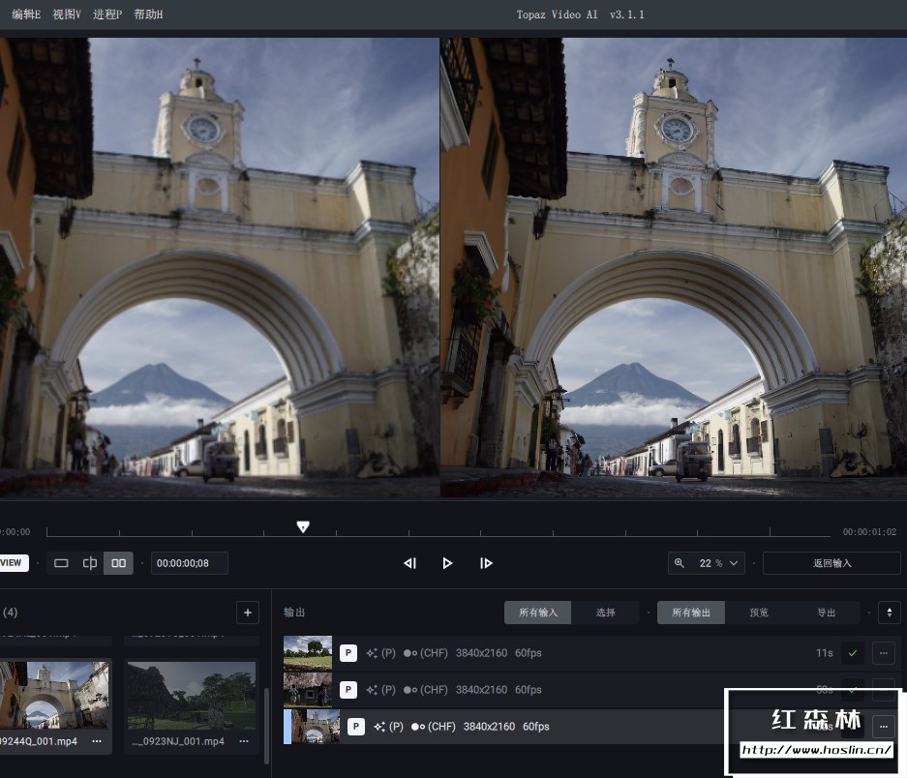Viewport: 907px width, 778px height.
Task: Toggle the 所有输入 filter
Action: [x=537, y=613]
